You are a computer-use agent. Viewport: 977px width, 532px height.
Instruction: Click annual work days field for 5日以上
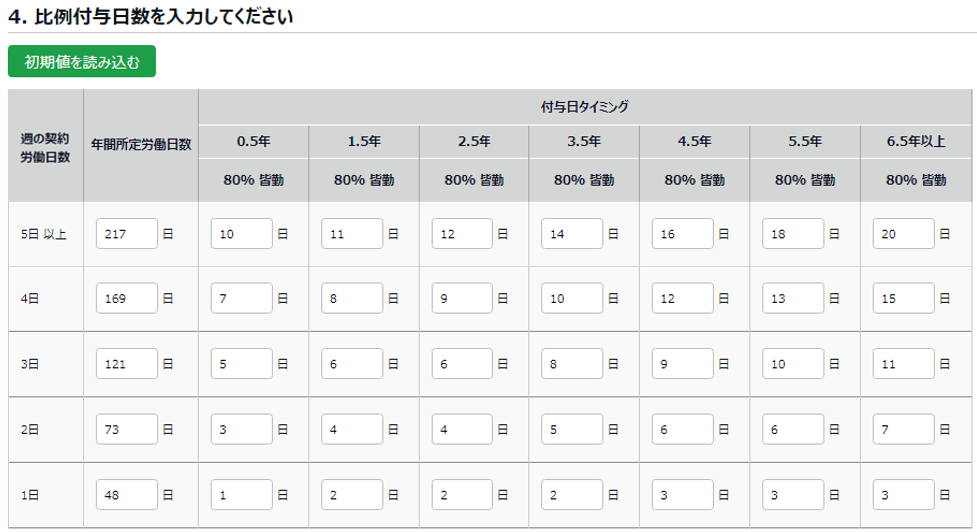tap(127, 234)
